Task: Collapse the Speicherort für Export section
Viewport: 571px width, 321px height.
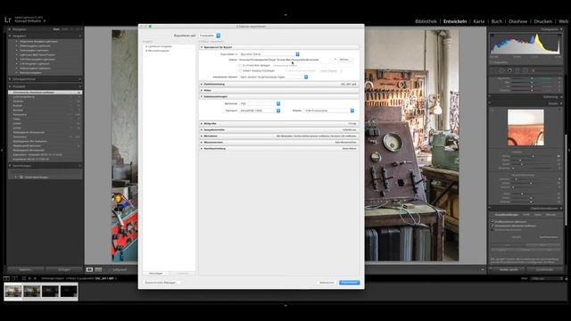Action: click(202, 47)
